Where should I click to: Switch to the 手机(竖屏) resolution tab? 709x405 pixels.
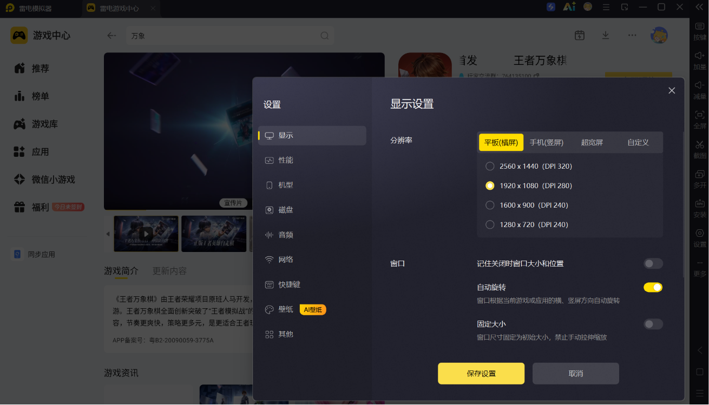click(547, 143)
